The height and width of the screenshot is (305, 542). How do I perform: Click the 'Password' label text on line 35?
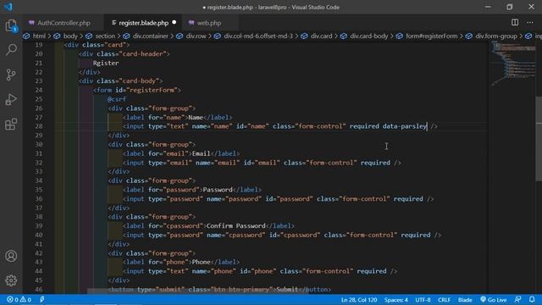[218, 190]
